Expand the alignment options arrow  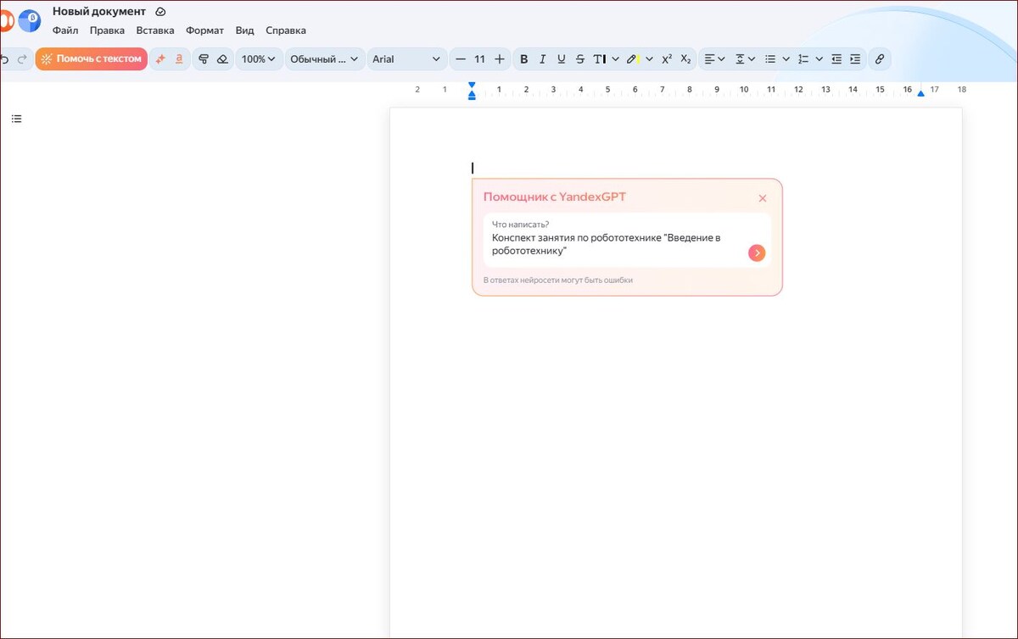pyautogui.click(x=721, y=59)
